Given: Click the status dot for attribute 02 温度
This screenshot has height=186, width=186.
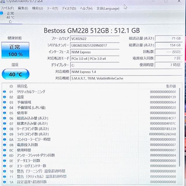Looking at the screenshot, I should coord(5,97).
